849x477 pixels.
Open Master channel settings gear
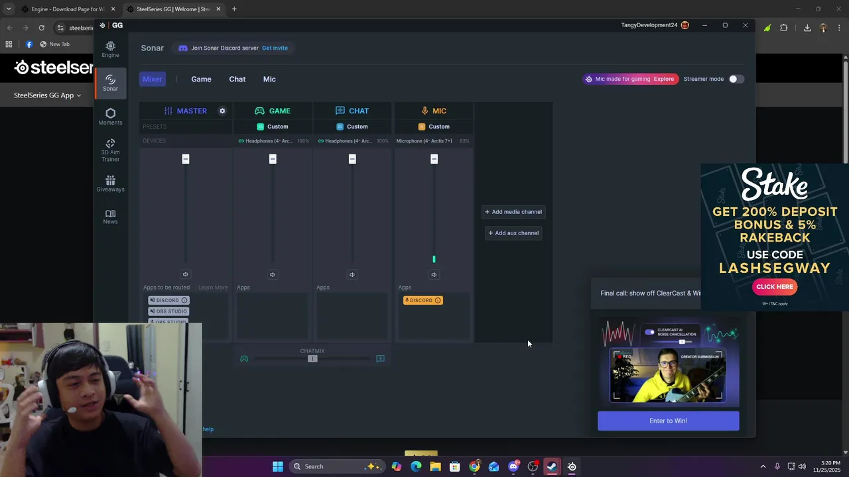222,111
